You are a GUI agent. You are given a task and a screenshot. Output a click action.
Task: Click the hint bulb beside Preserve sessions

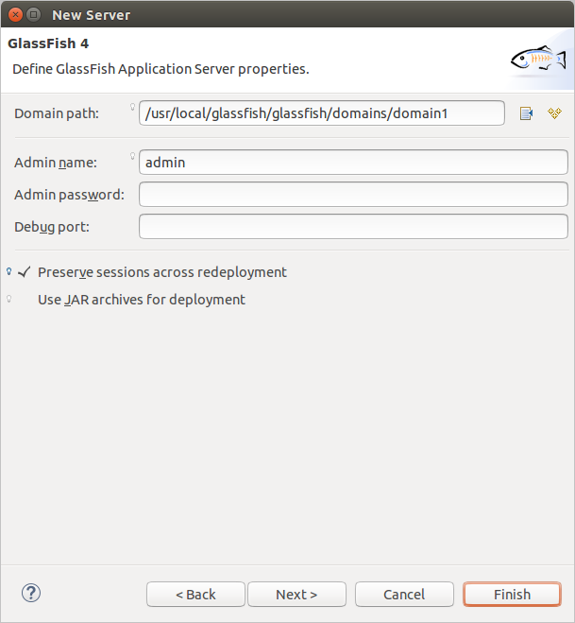(x=9, y=271)
